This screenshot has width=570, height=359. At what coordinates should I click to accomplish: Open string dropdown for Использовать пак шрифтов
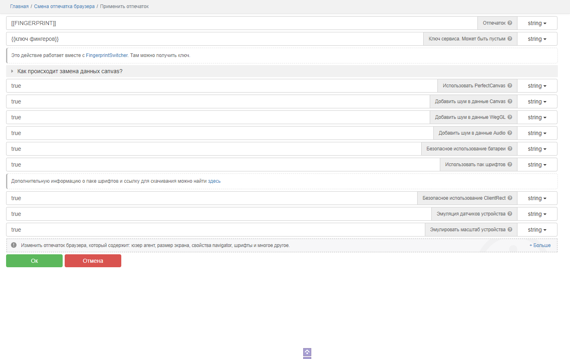pos(537,165)
